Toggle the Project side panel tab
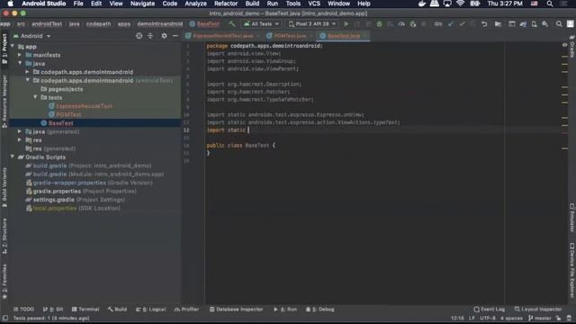The image size is (576, 324). 4,49
